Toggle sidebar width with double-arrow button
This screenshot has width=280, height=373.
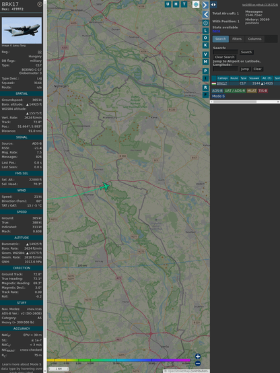tap(213, 5)
